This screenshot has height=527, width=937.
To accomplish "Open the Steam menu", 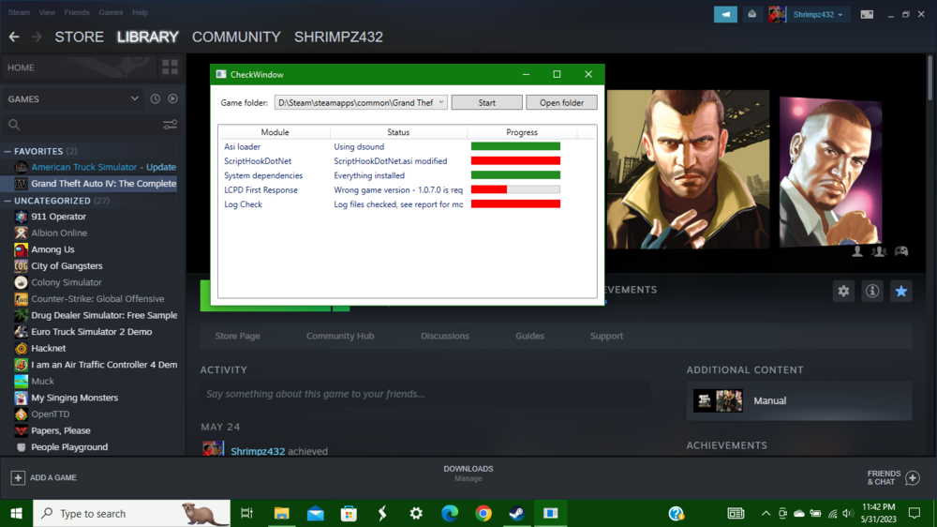I will pyautogui.click(x=19, y=12).
